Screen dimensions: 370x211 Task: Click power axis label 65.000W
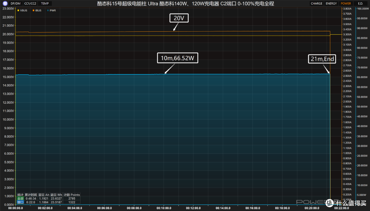363,77
